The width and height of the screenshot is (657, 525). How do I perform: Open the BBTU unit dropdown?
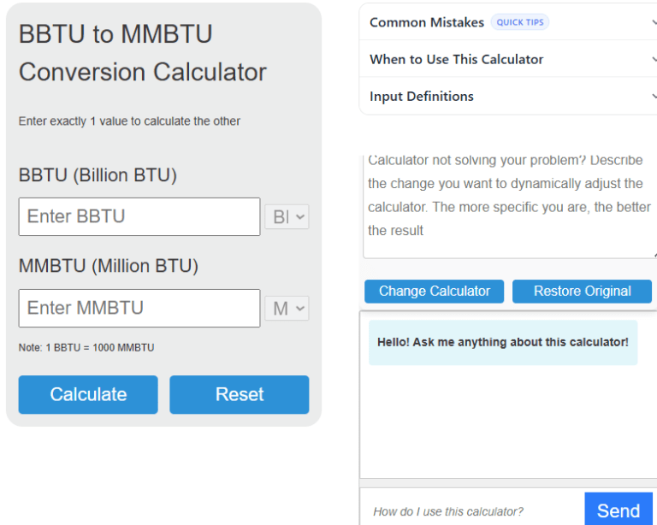[x=287, y=217]
